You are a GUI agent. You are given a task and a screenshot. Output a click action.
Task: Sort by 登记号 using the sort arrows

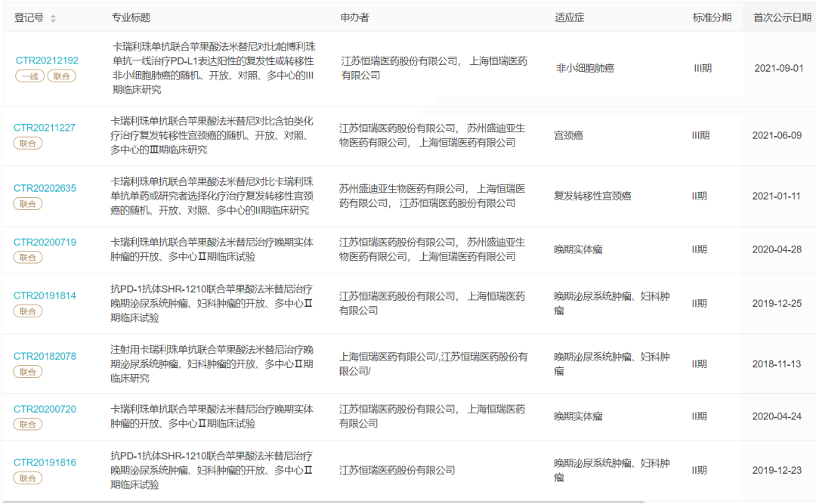click(x=53, y=18)
